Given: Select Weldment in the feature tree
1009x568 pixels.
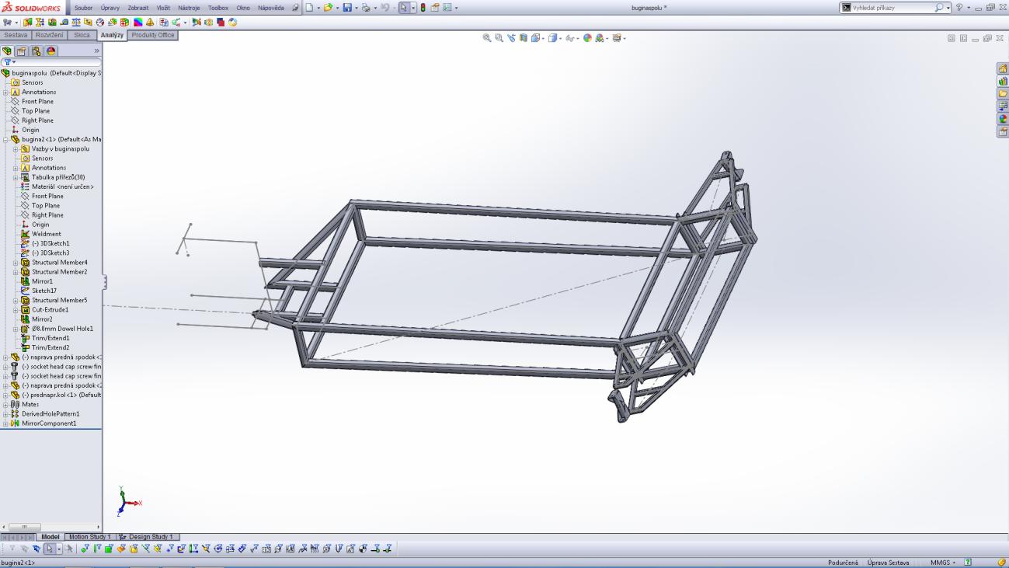Looking at the screenshot, I should click(46, 234).
